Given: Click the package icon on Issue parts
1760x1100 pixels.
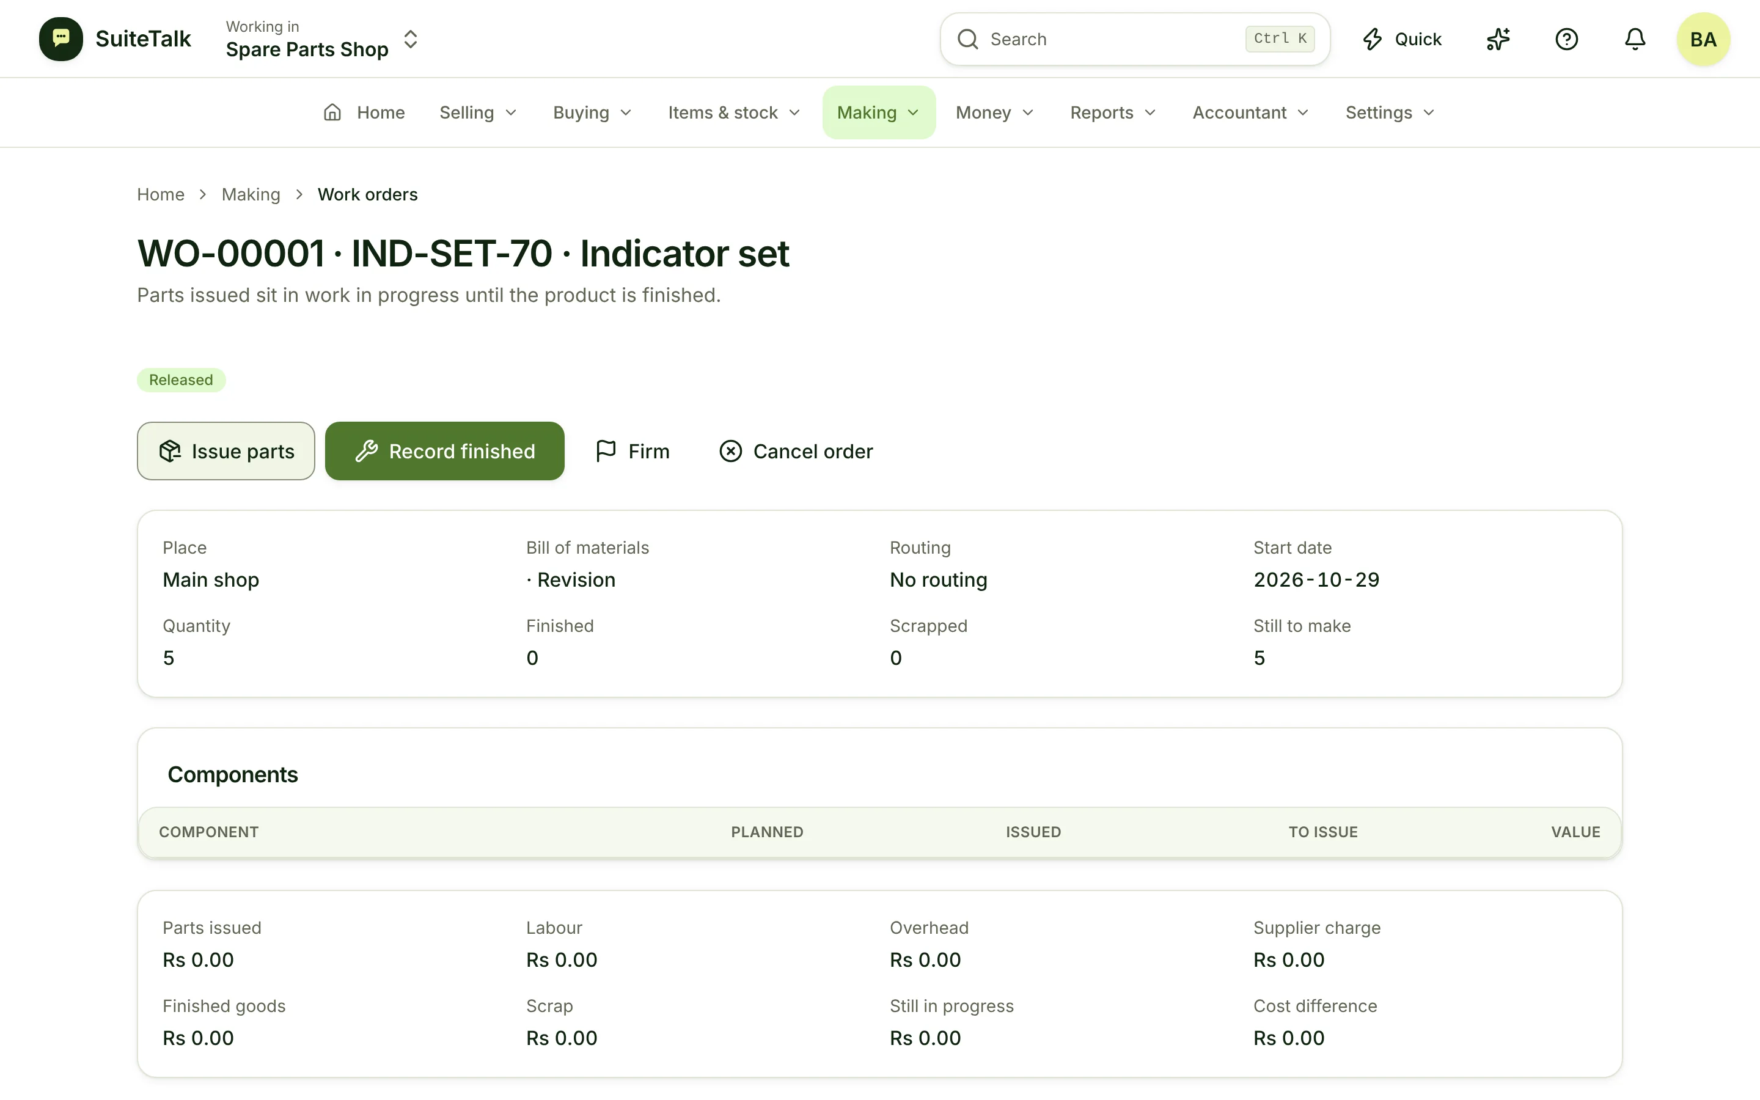Looking at the screenshot, I should pos(170,451).
